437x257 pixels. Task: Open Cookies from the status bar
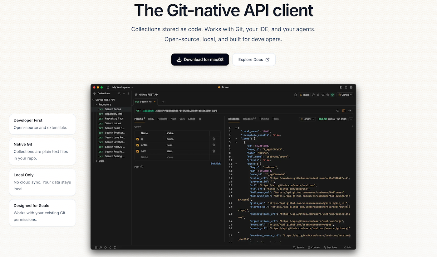point(313,247)
